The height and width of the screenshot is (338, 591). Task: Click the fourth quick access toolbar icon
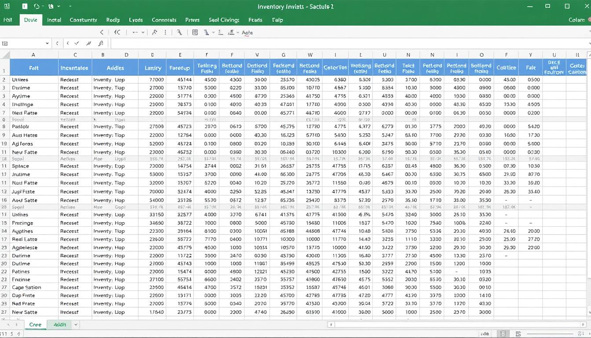[51, 7]
